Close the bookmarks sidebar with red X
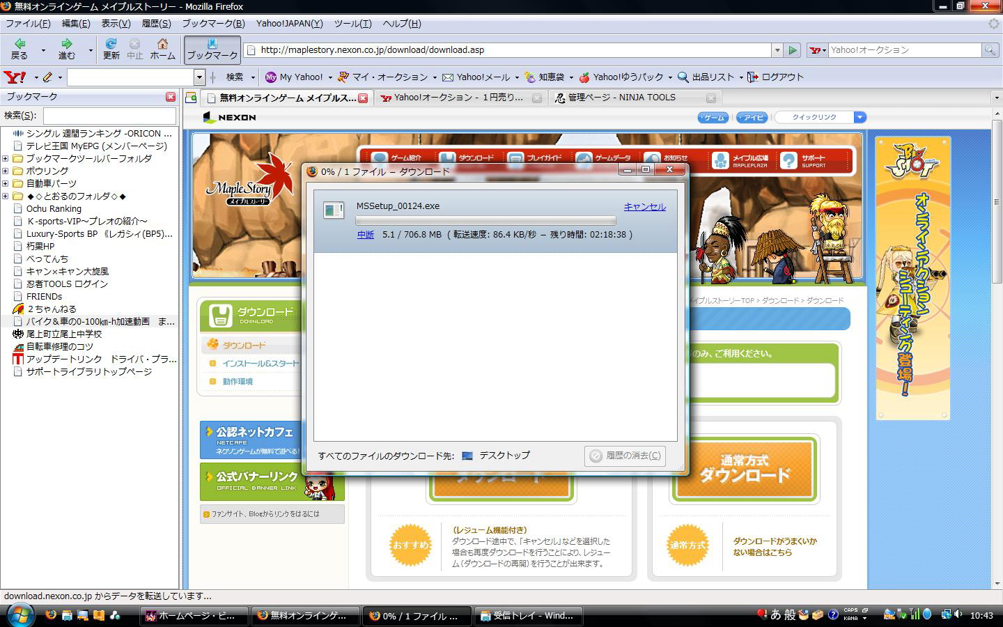This screenshot has width=1003, height=627. [171, 97]
